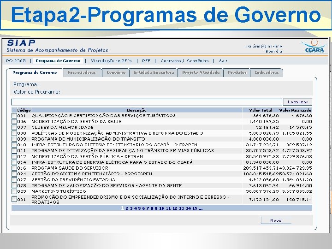Image resolution: width=332 pixels, height=249 pixels.
Task: Click the Programa: label field
Action: click(26, 84)
